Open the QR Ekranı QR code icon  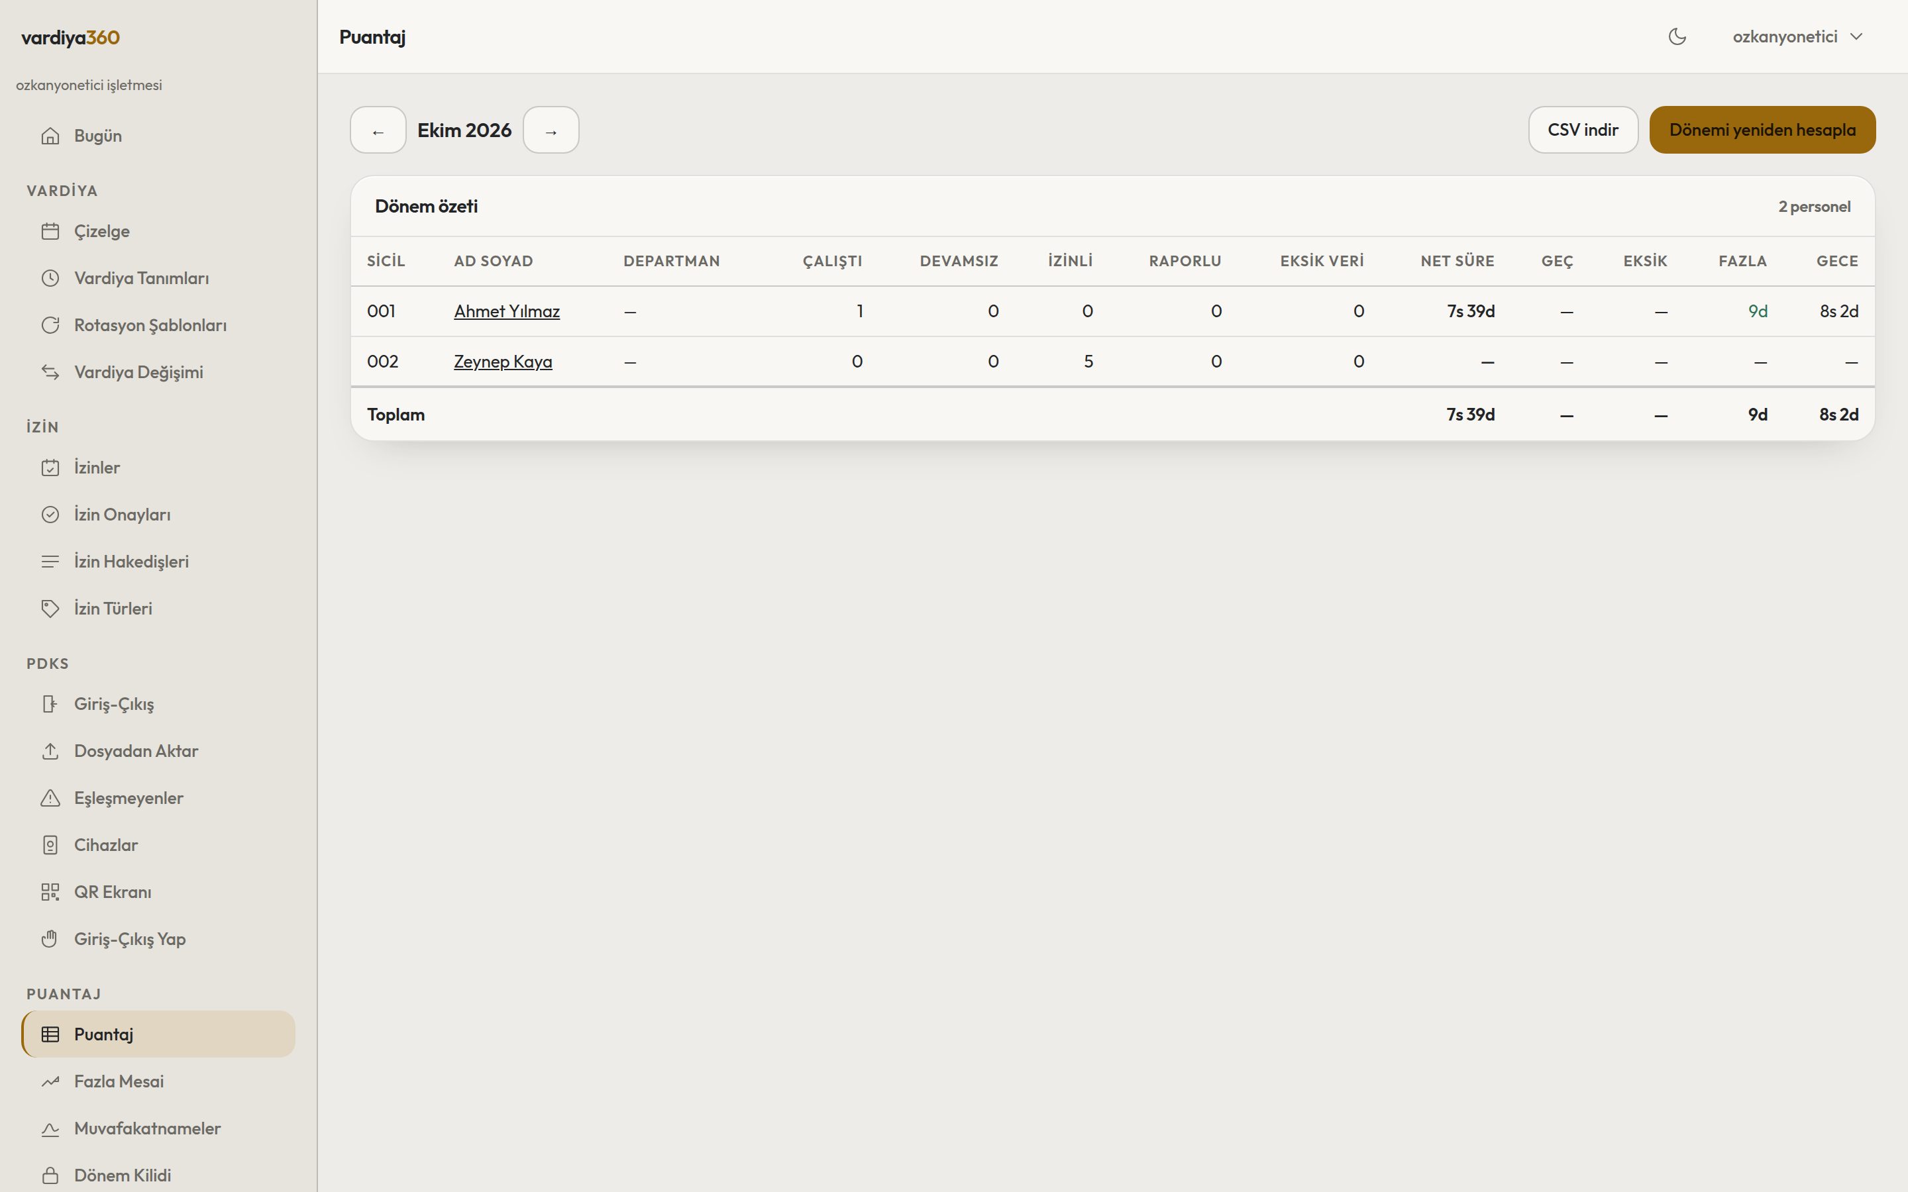pos(50,891)
